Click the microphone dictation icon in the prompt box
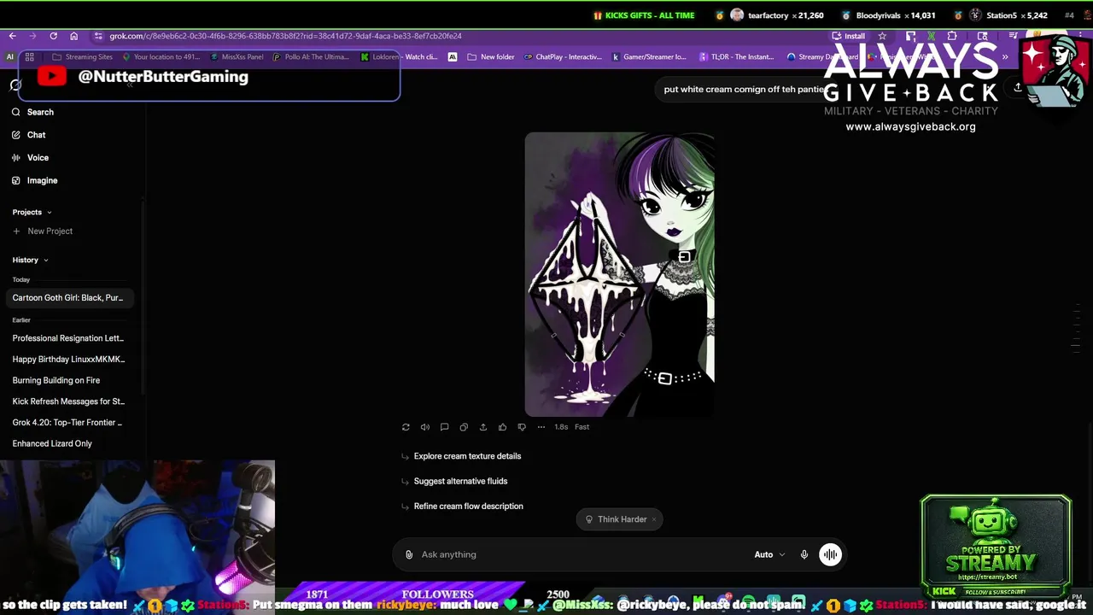Screen dimensions: 1093x615 point(804,554)
